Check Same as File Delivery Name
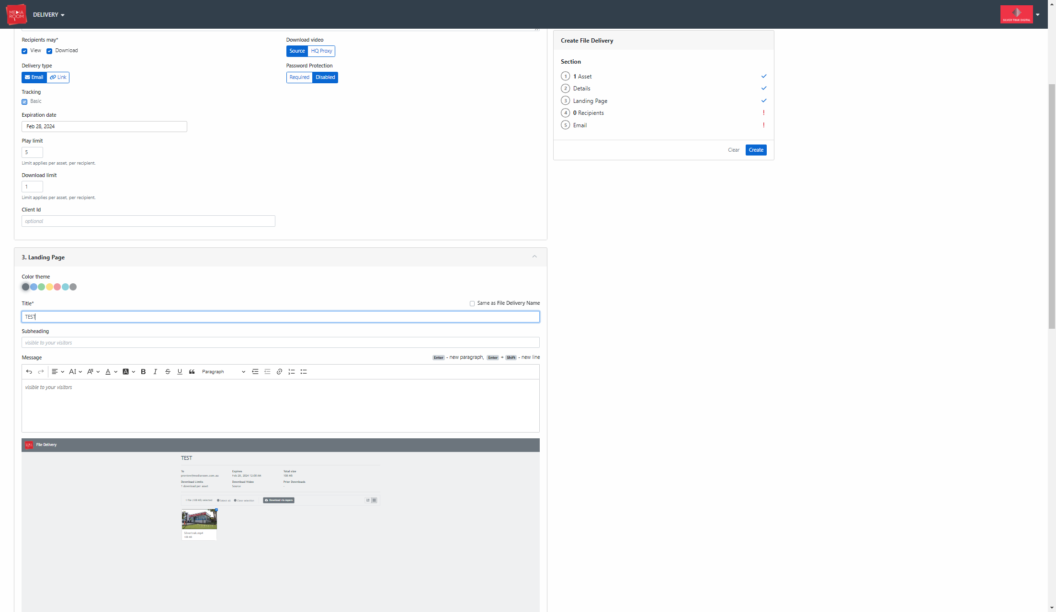The height and width of the screenshot is (612, 1056). [472, 303]
